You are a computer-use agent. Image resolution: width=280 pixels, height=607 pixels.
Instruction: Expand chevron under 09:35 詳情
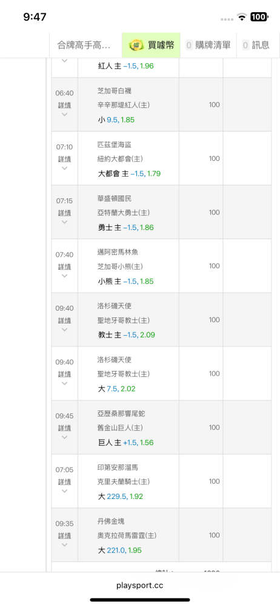[65, 545]
